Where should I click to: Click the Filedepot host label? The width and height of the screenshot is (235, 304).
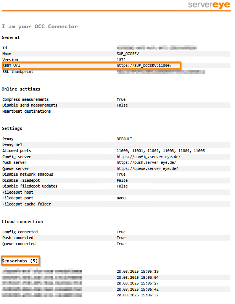(x=18, y=192)
